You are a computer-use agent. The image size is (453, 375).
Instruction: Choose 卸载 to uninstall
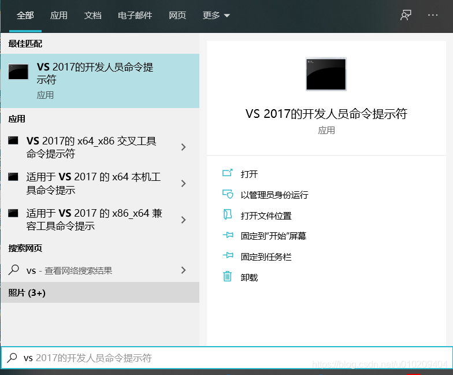[x=249, y=277]
